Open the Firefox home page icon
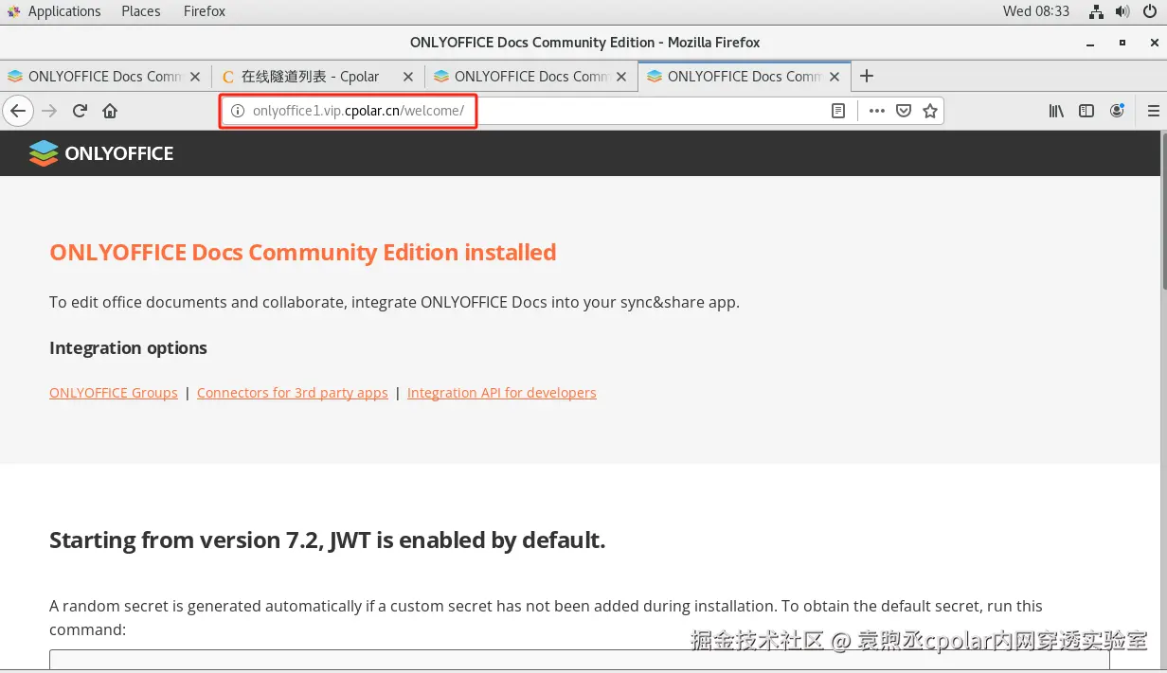This screenshot has width=1167, height=673. (x=110, y=111)
